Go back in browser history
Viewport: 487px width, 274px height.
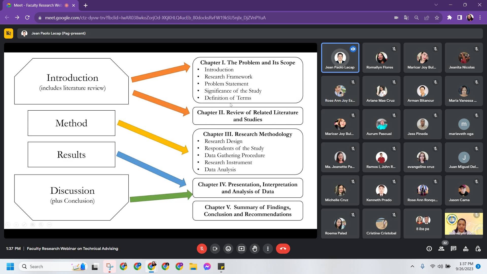7,18
